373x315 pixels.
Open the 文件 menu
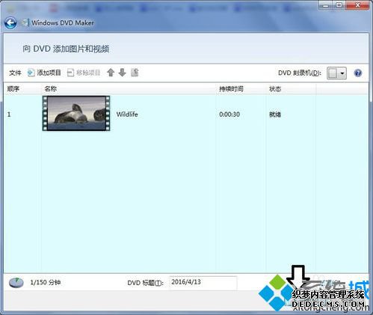[15, 73]
